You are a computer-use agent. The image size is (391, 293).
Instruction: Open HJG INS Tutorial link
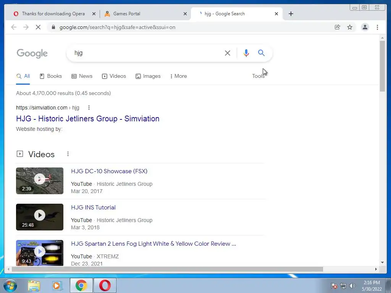tap(93, 207)
